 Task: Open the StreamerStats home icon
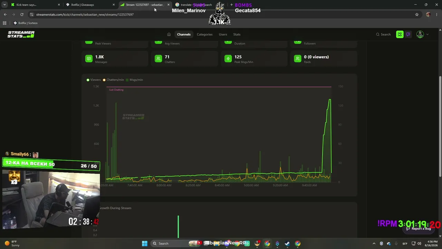[x=169, y=34]
